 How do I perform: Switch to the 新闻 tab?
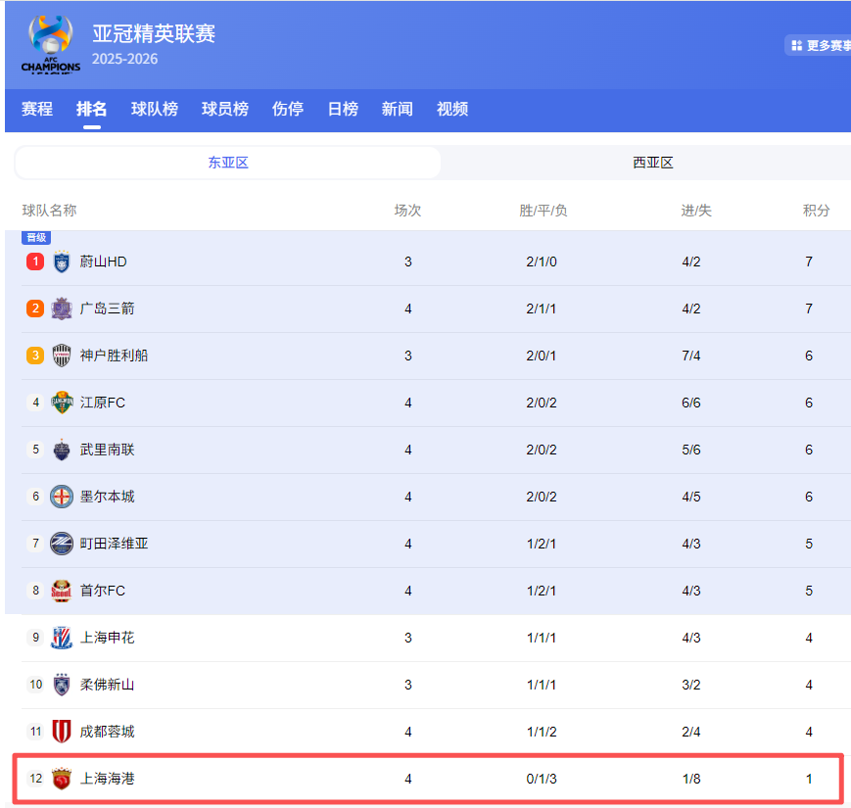398,109
